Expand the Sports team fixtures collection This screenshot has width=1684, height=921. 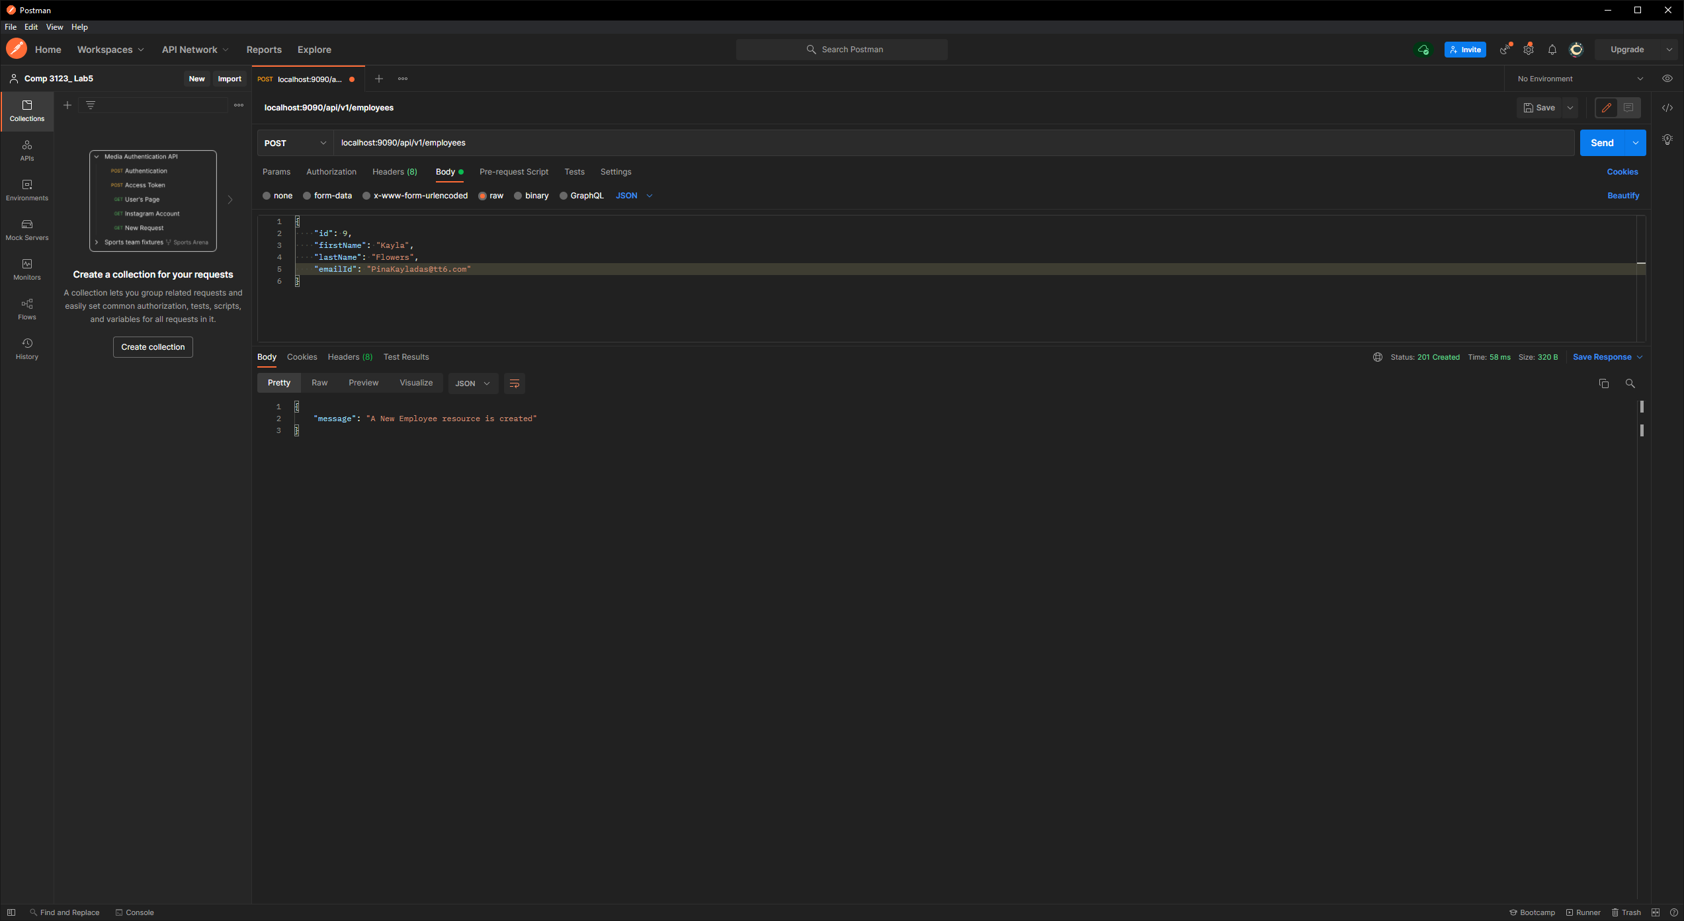point(97,242)
